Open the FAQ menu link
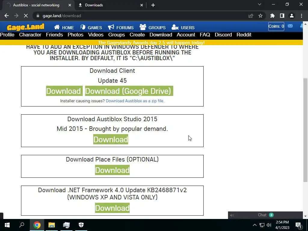 point(205,35)
